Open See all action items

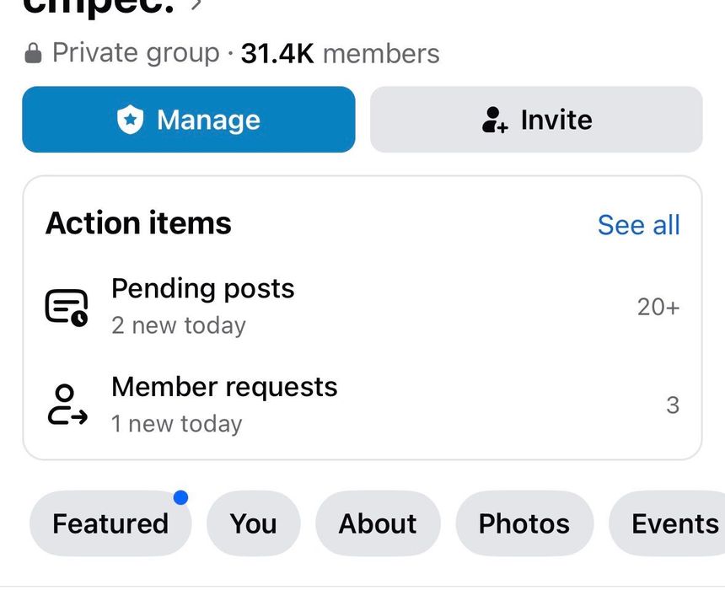(638, 225)
